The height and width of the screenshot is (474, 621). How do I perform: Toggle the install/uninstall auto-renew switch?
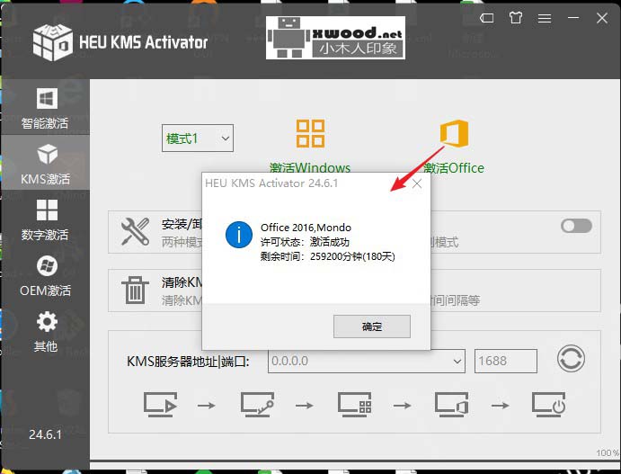click(576, 226)
